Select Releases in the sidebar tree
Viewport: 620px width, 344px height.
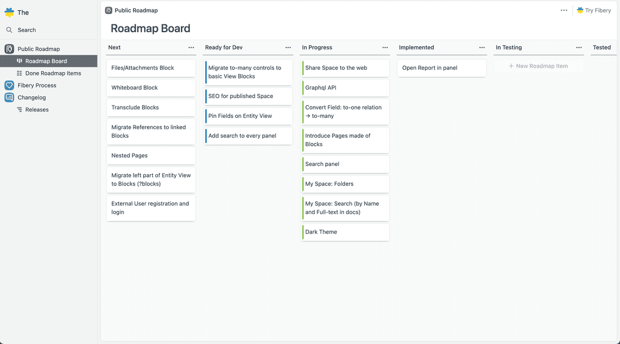(x=34, y=109)
